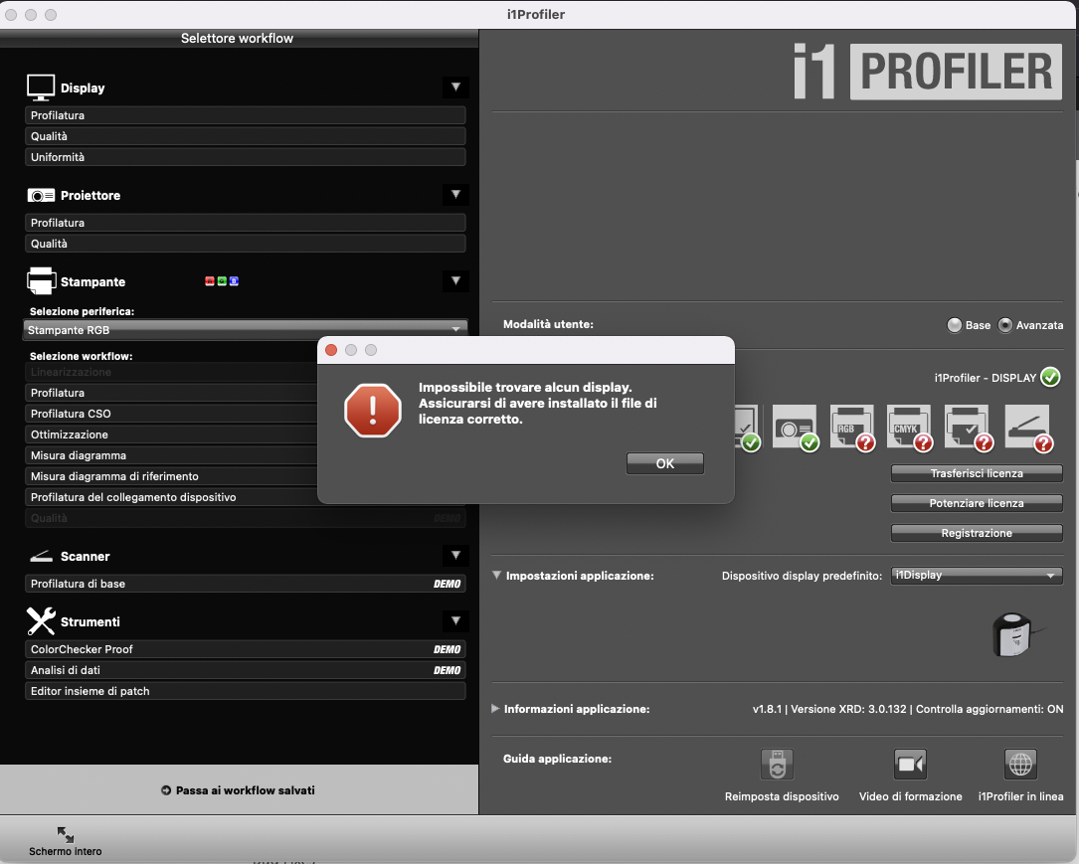Open Stampante Profilatura CSO workflow
Image resolution: width=1079 pixels, height=864 pixels.
point(171,414)
